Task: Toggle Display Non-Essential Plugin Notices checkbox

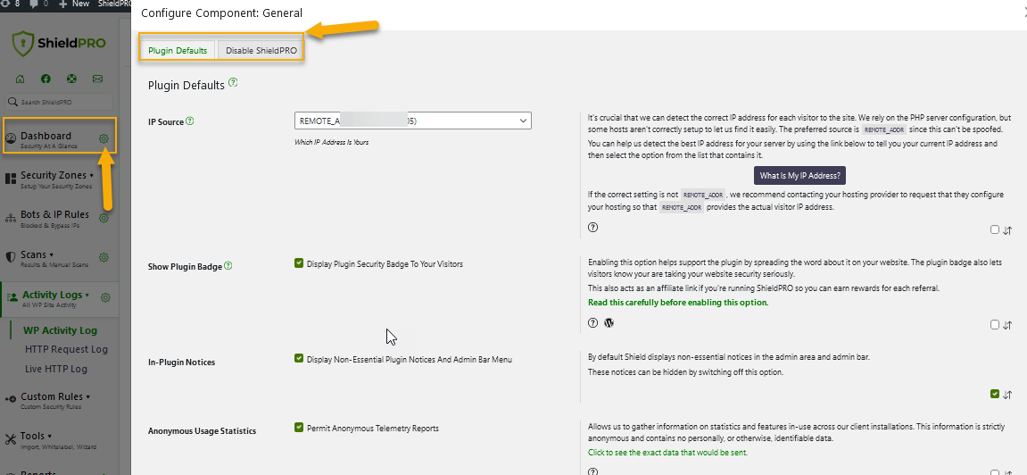Action: (299, 358)
